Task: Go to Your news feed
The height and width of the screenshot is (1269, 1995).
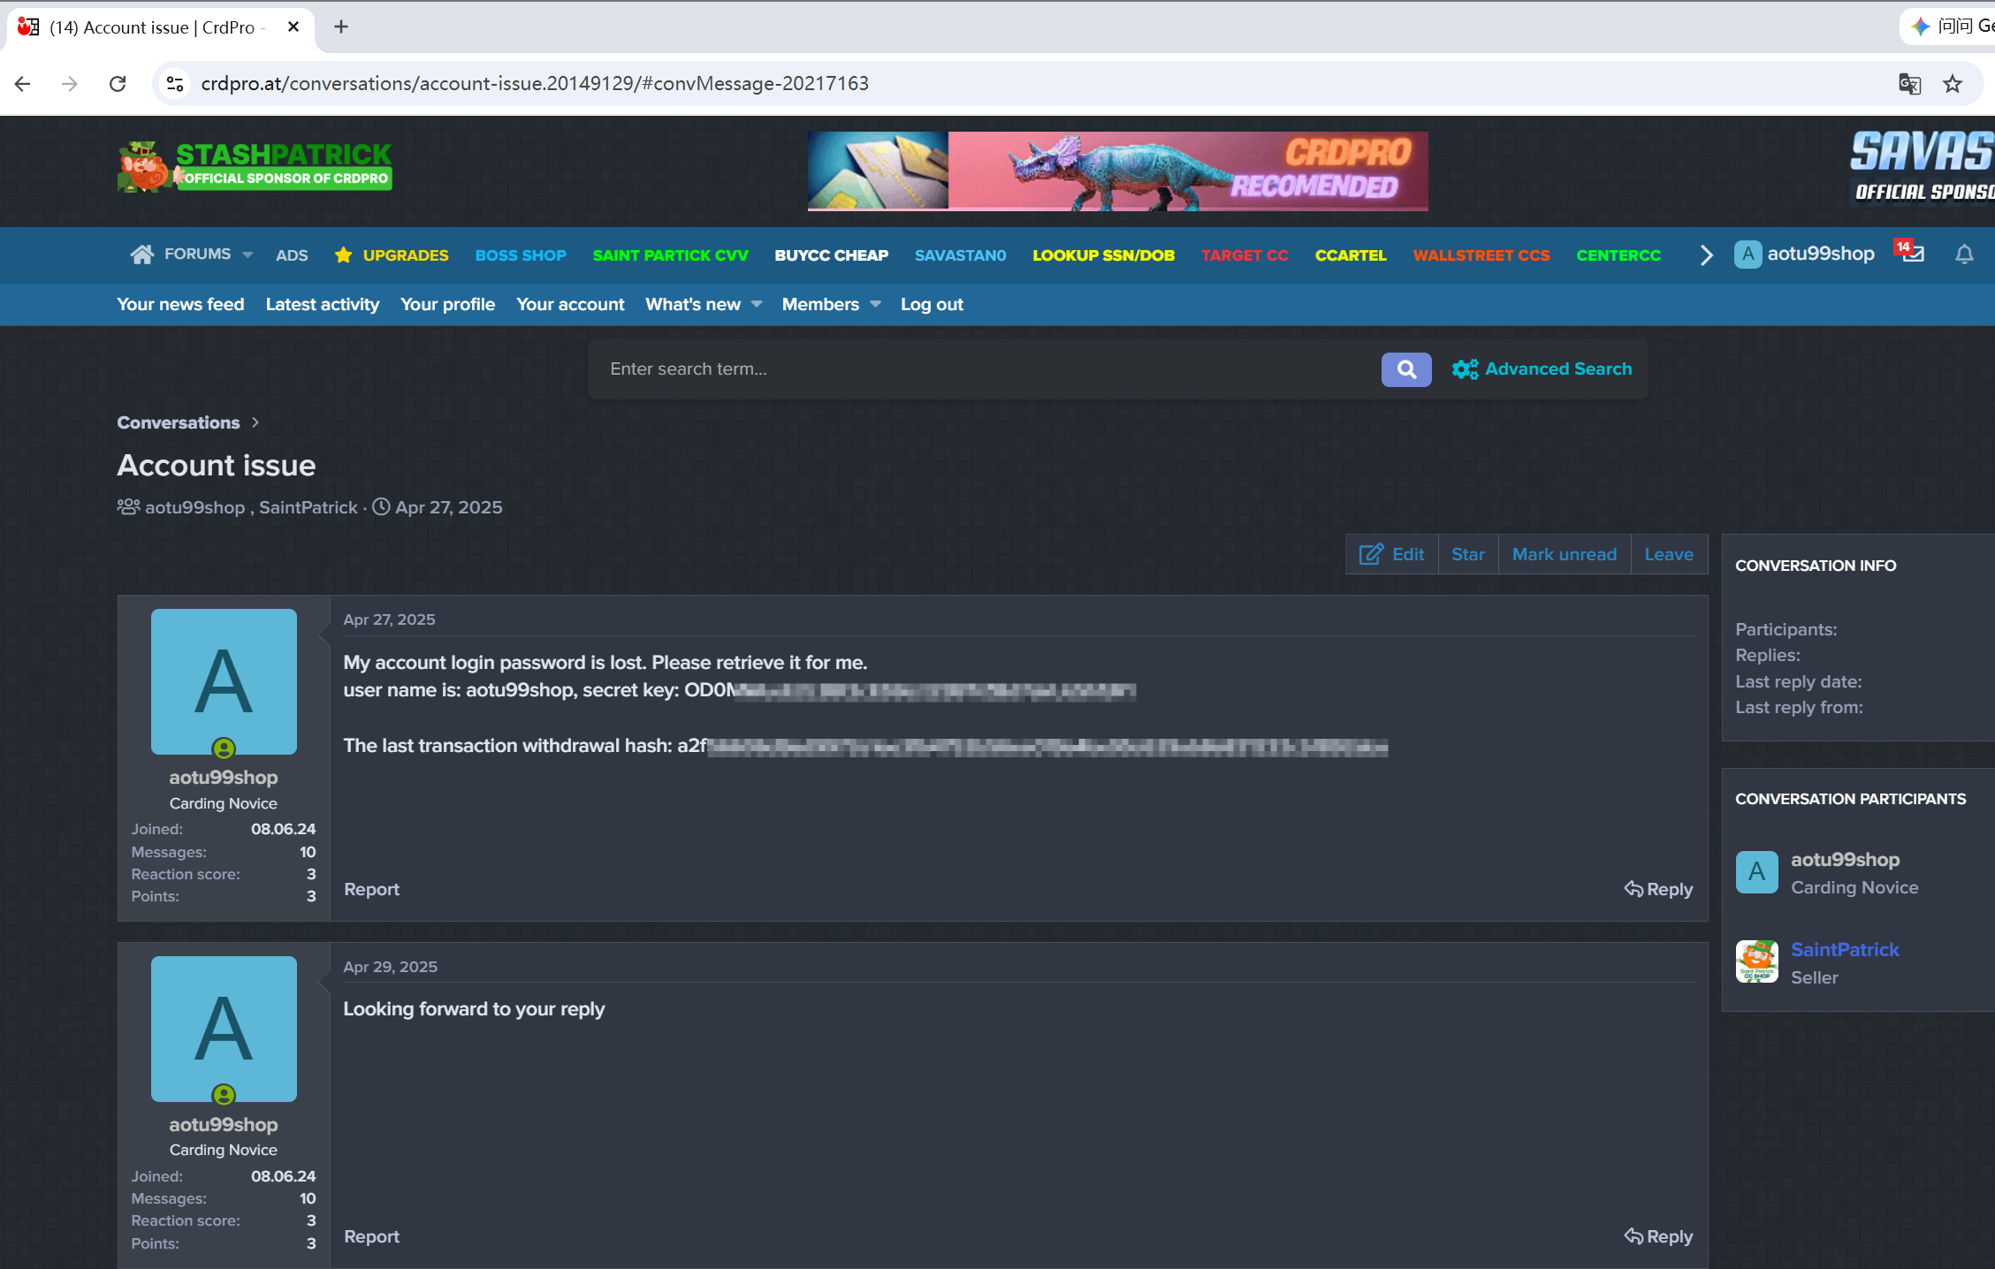Action: tap(180, 304)
